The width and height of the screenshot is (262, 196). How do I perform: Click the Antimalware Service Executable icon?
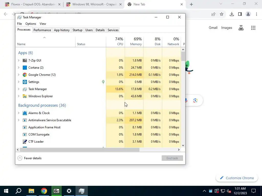click(x=25, y=120)
